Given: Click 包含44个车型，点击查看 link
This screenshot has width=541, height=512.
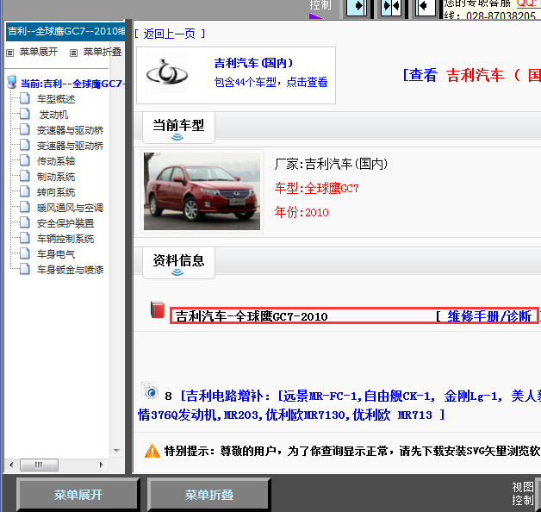Looking at the screenshot, I should pyautogui.click(x=270, y=82).
